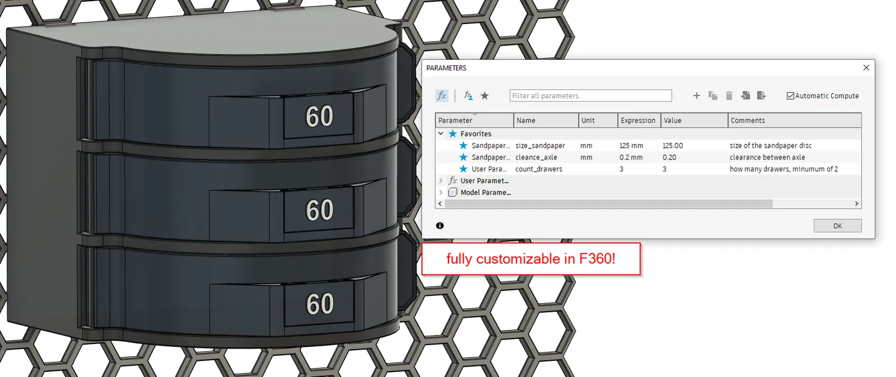The image size is (896, 377).
Task: Sort by the Parameter column header
Action: tap(474, 120)
